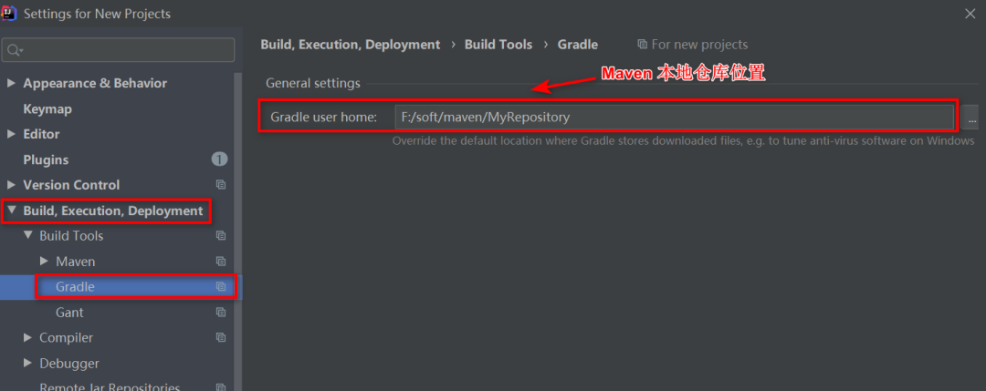Click the project-level icon next to Version Control
The image size is (986, 391).
[x=221, y=185]
